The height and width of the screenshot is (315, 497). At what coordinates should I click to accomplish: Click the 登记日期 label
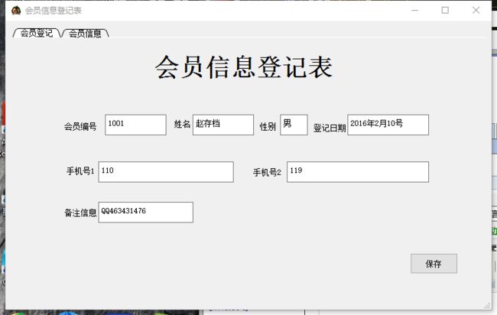click(x=330, y=128)
